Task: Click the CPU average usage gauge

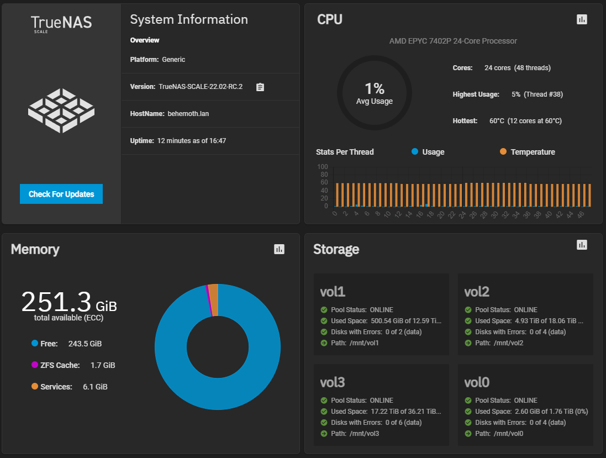Action: click(x=374, y=93)
